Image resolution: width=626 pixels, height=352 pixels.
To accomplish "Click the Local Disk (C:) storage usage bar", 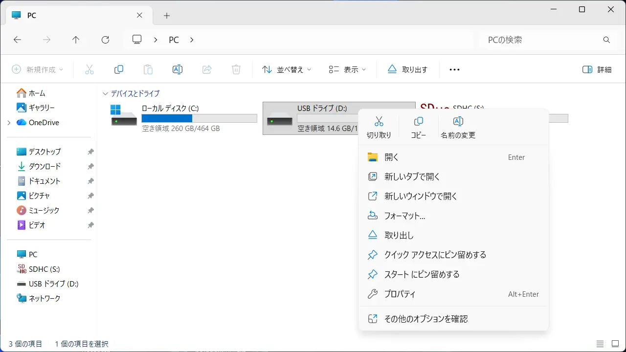I will point(199,118).
